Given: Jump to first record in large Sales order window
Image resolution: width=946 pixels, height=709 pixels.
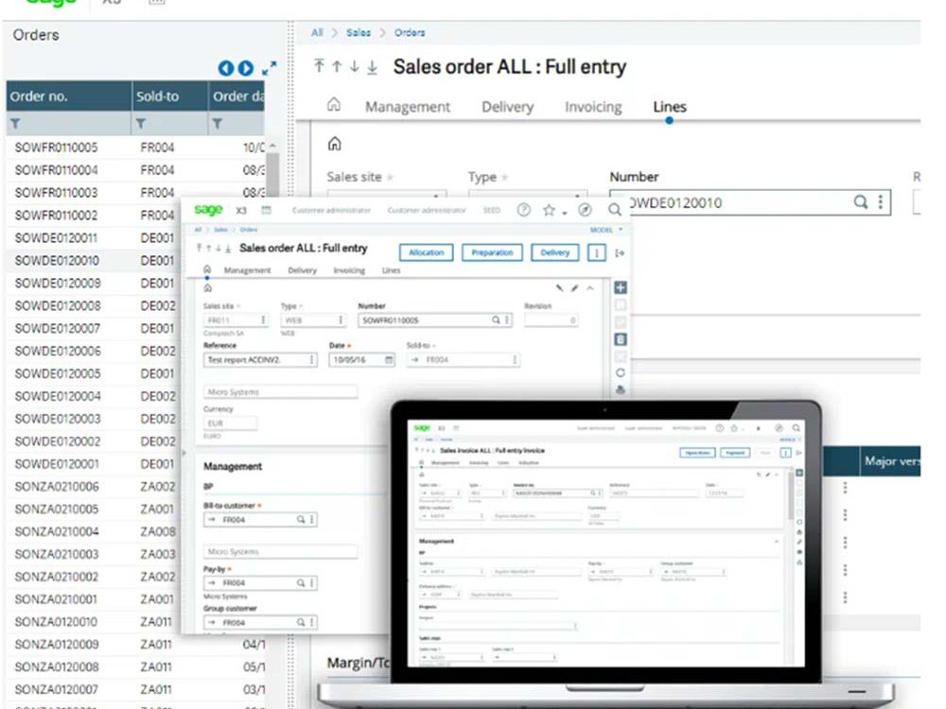Looking at the screenshot, I should point(319,66).
